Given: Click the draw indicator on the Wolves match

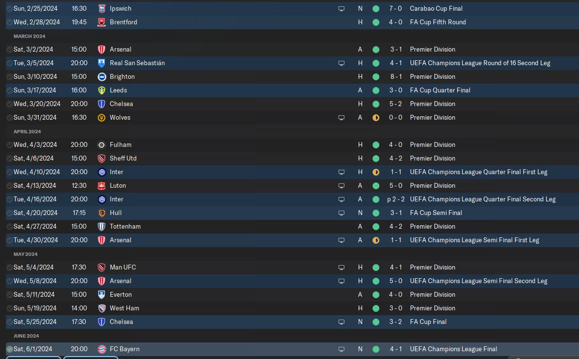Looking at the screenshot, I should pyautogui.click(x=375, y=117).
